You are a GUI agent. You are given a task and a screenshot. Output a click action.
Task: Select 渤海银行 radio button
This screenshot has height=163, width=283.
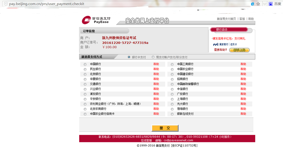click(x=172, y=109)
